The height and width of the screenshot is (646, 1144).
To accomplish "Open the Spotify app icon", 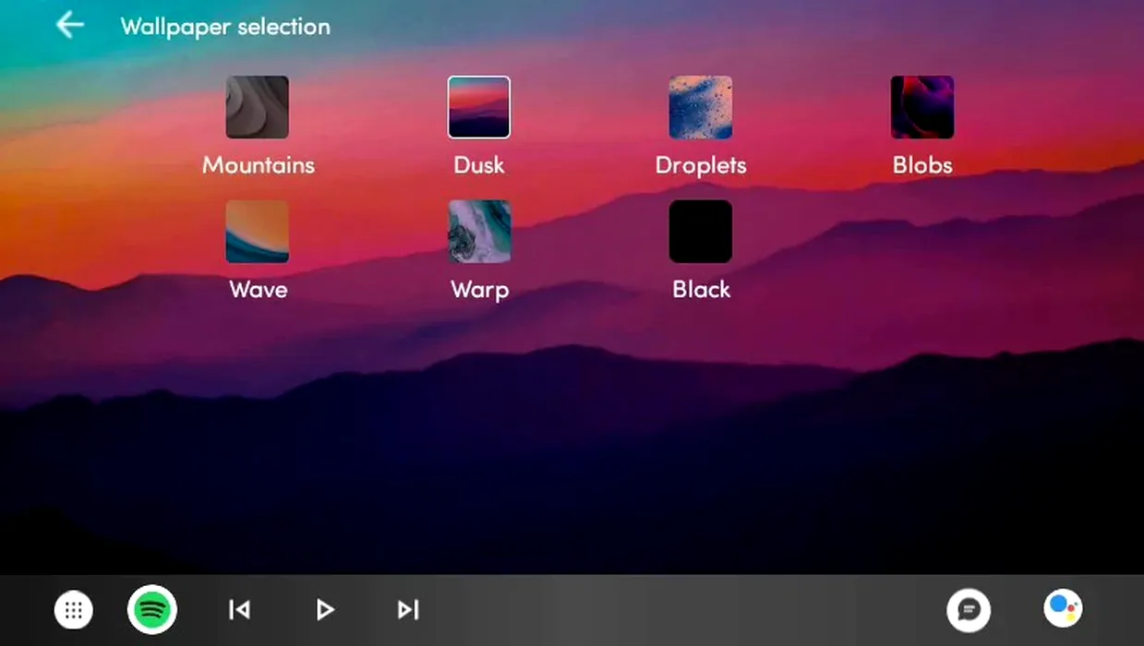I will [152, 610].
